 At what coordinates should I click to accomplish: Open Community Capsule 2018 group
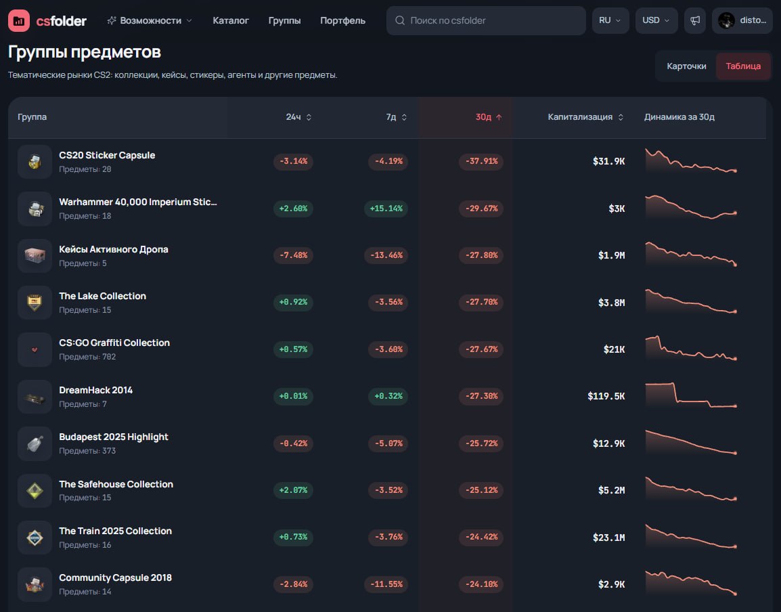coord(116,578)
